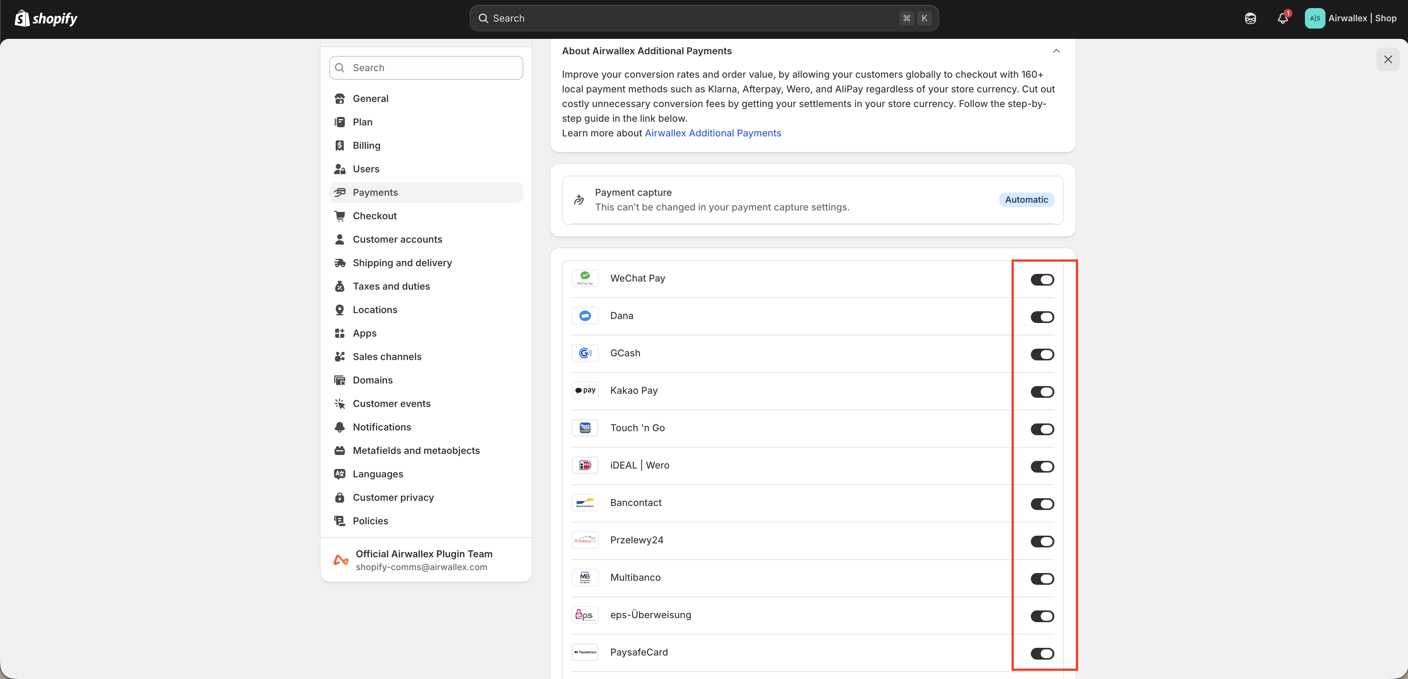Click the settings search field
1408x679 pixels.
(x=426, y=68)
